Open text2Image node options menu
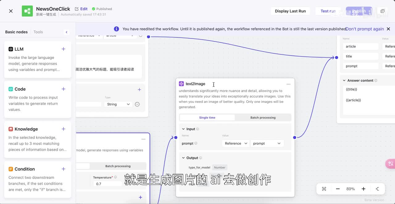 click(x=288, y=84)
